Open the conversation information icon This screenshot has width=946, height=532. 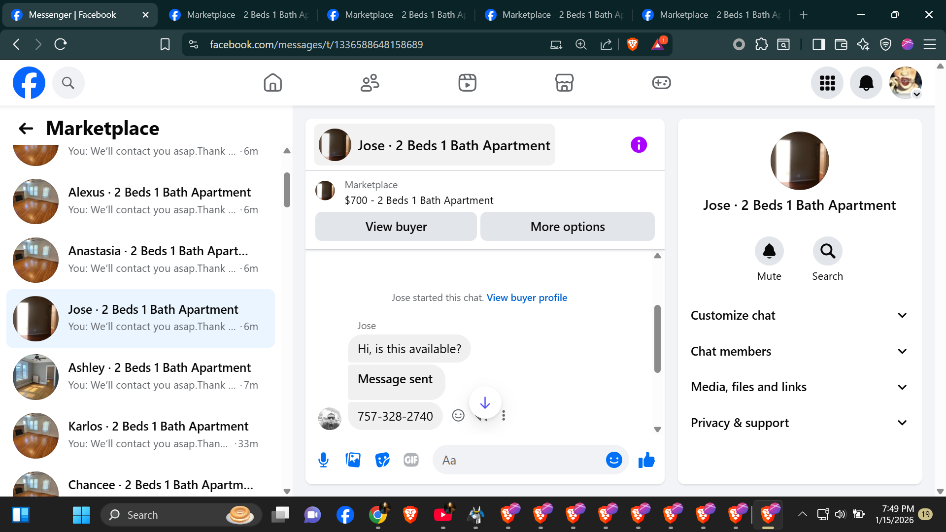[639, 145]
